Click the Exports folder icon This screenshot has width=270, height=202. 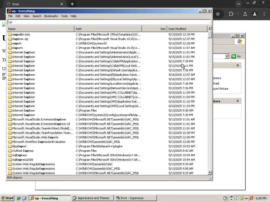pos(10,48)
